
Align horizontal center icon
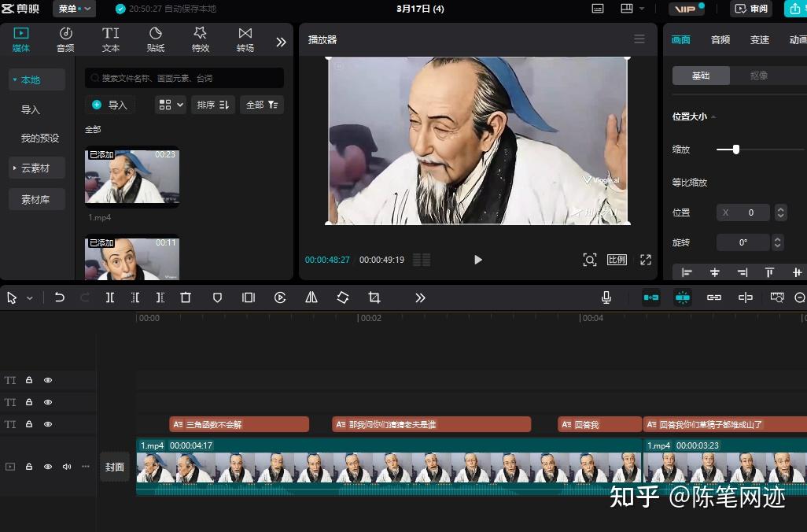[x=714, y=272]
